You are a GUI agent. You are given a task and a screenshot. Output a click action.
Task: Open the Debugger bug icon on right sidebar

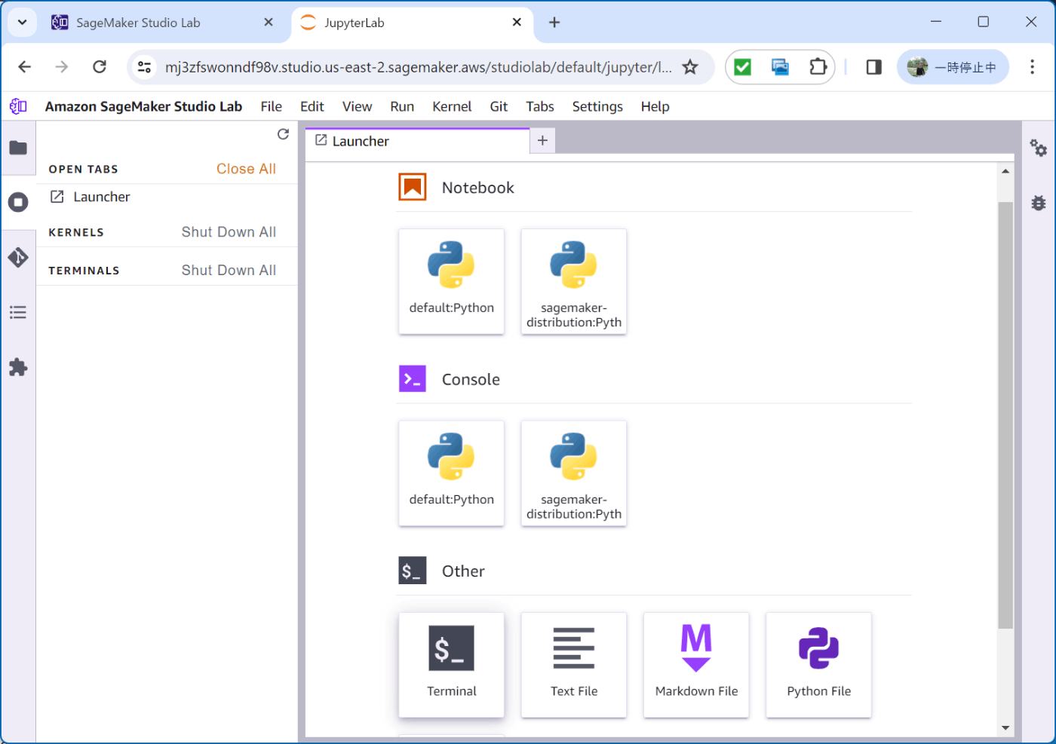pyautogui.click(x=1039, y=202)
